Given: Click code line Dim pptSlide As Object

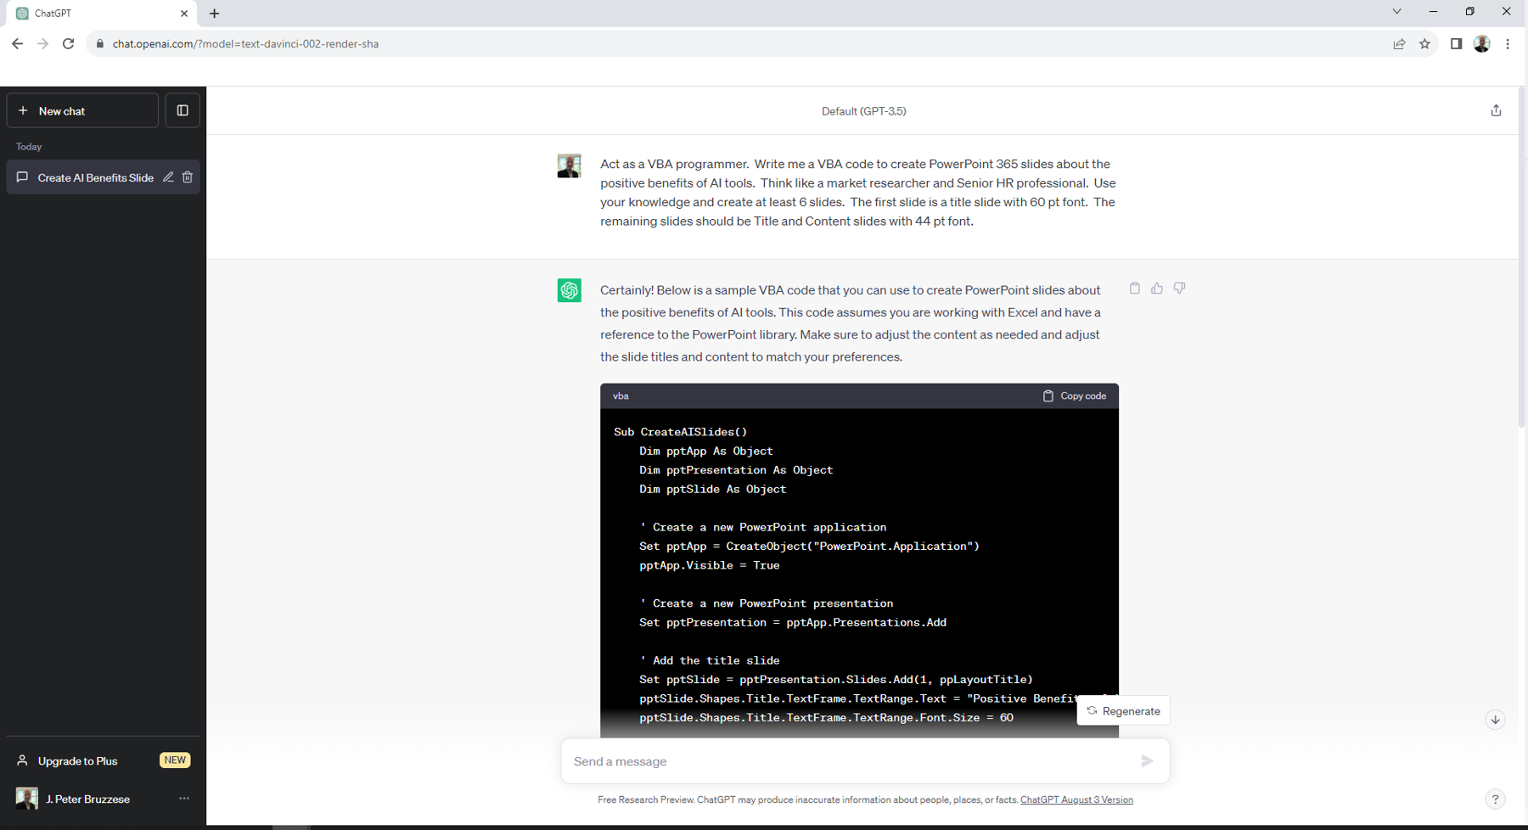Looking at the screenshot, I should tap(712, 490).
